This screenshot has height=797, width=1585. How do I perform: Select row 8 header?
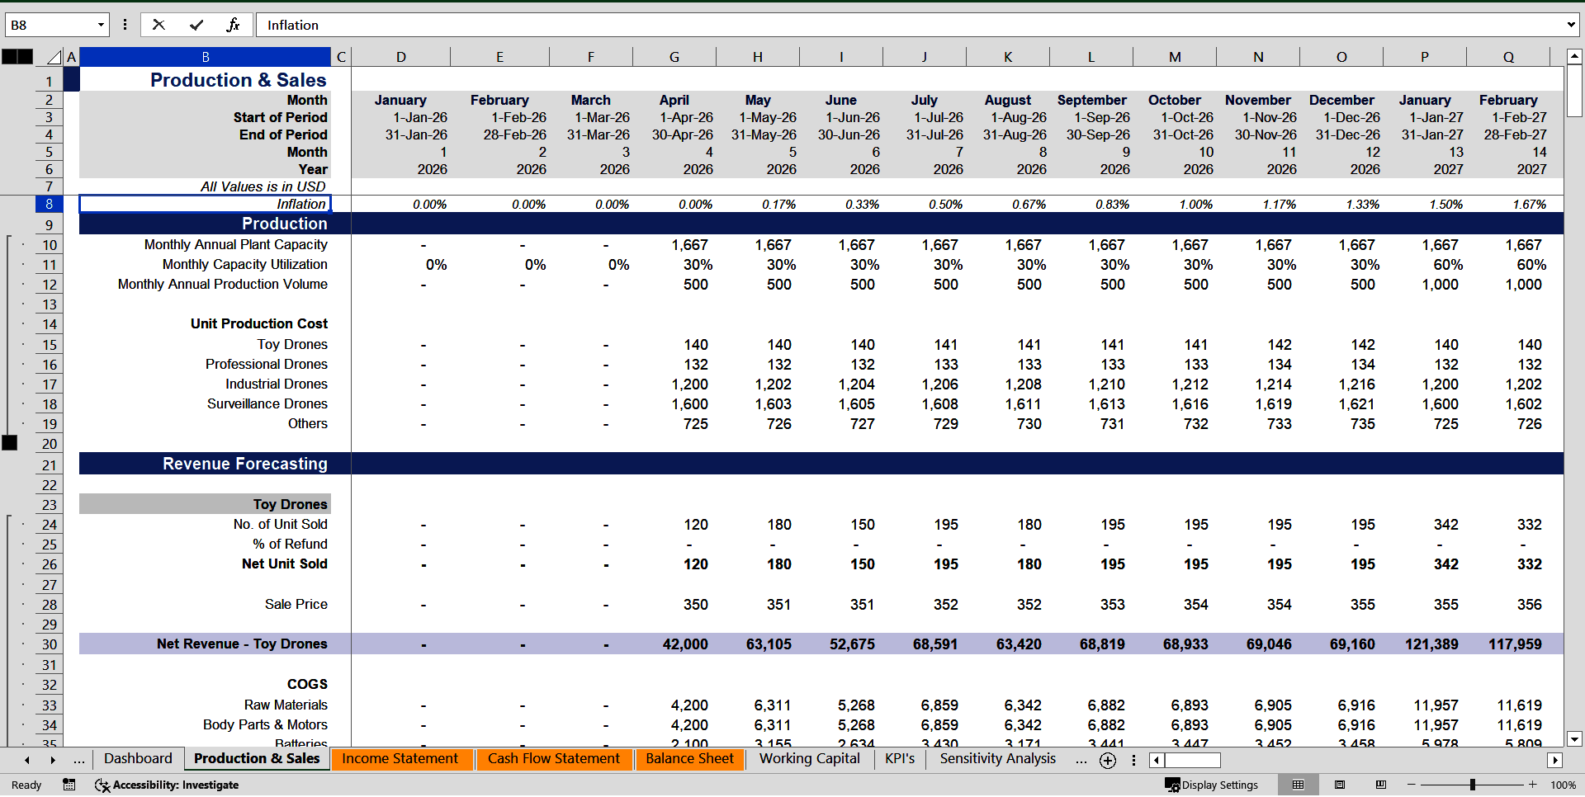tap(49, 204)
